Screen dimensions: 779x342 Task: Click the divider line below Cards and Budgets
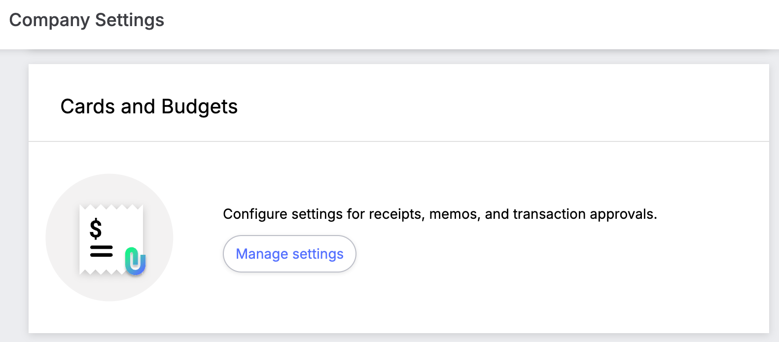[x=399, y=141]
